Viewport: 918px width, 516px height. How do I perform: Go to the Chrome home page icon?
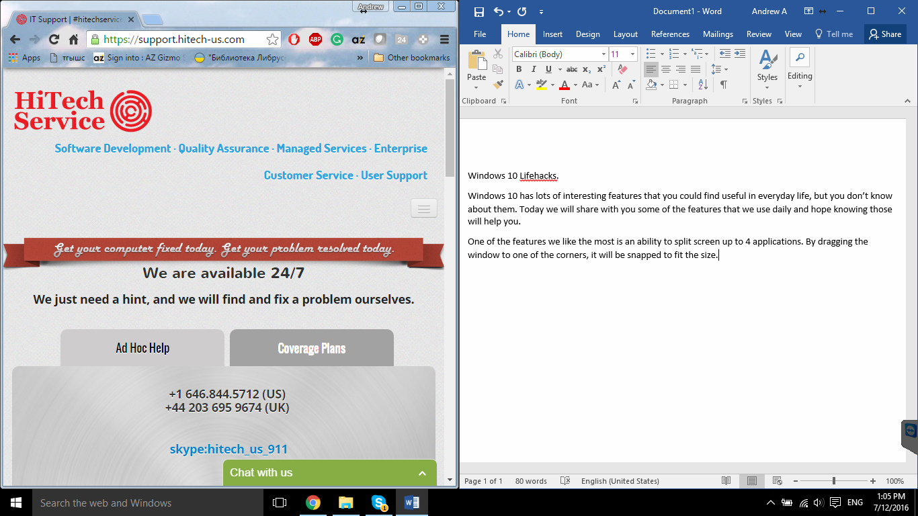click(74, 40)
